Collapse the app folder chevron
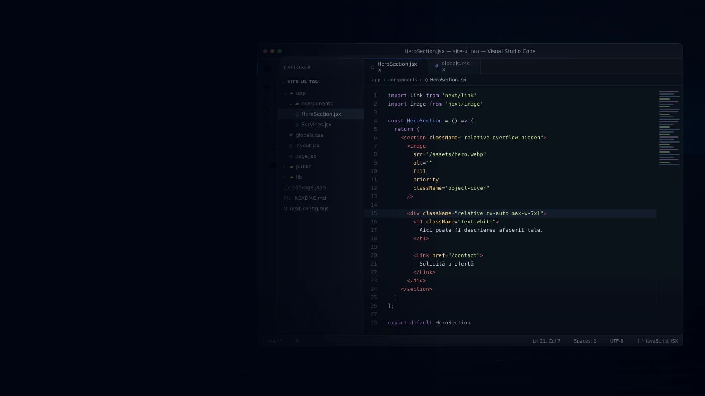Viewport: 705px width, 396px height. pos(285,93)
